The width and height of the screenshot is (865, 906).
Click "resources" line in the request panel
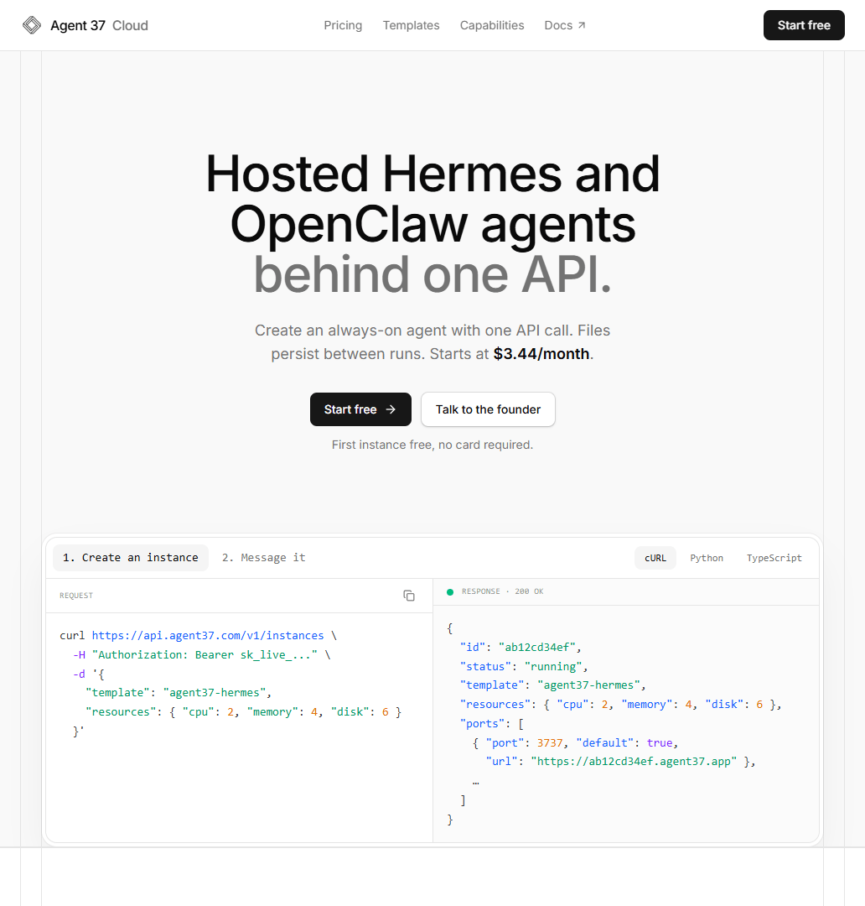[243, 712]
